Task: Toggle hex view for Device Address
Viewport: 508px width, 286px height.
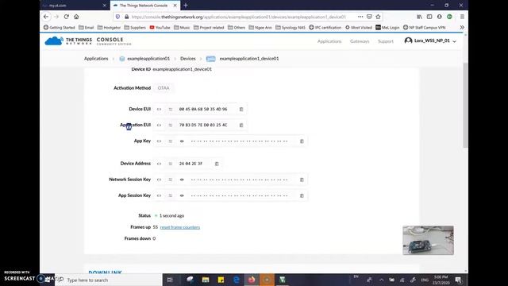Action: 159,164
